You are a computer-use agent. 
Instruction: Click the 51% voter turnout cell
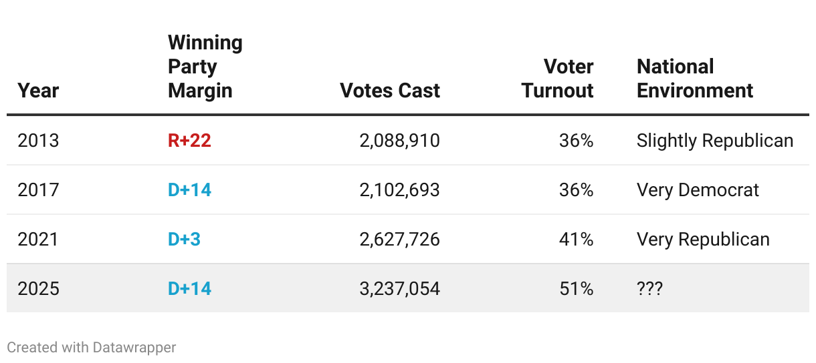(576, 289)
